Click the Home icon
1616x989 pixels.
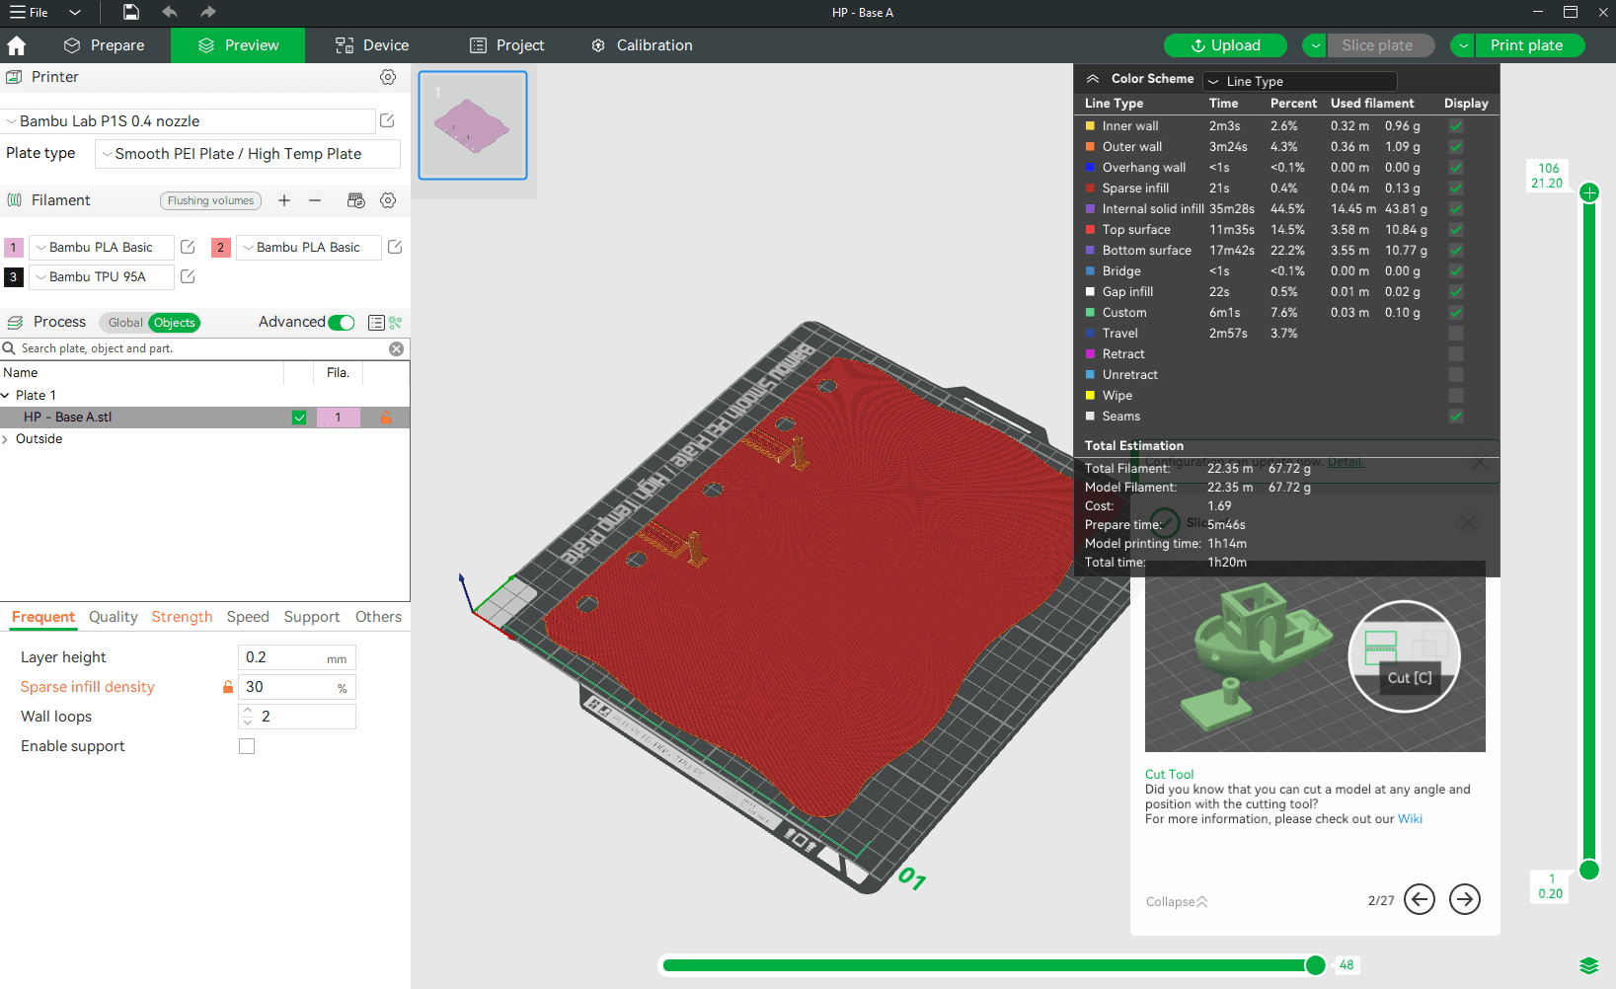click(x=16, y=45)
